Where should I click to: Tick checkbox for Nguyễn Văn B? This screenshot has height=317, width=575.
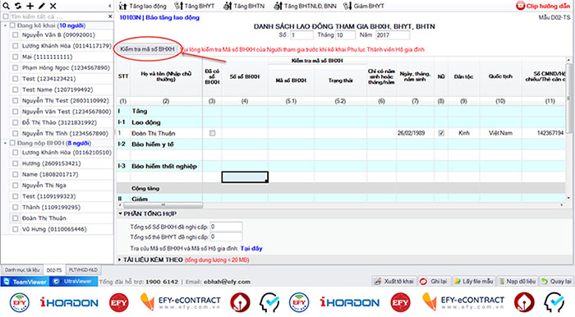click(15, 34)
